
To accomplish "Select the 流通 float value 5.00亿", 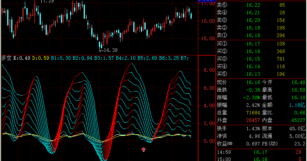I will (x=297, y=136).
